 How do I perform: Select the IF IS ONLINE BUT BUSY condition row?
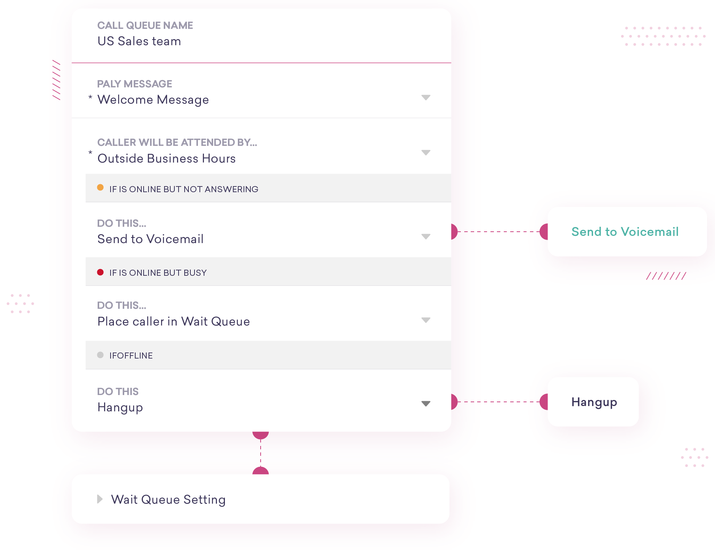(266, 272)
